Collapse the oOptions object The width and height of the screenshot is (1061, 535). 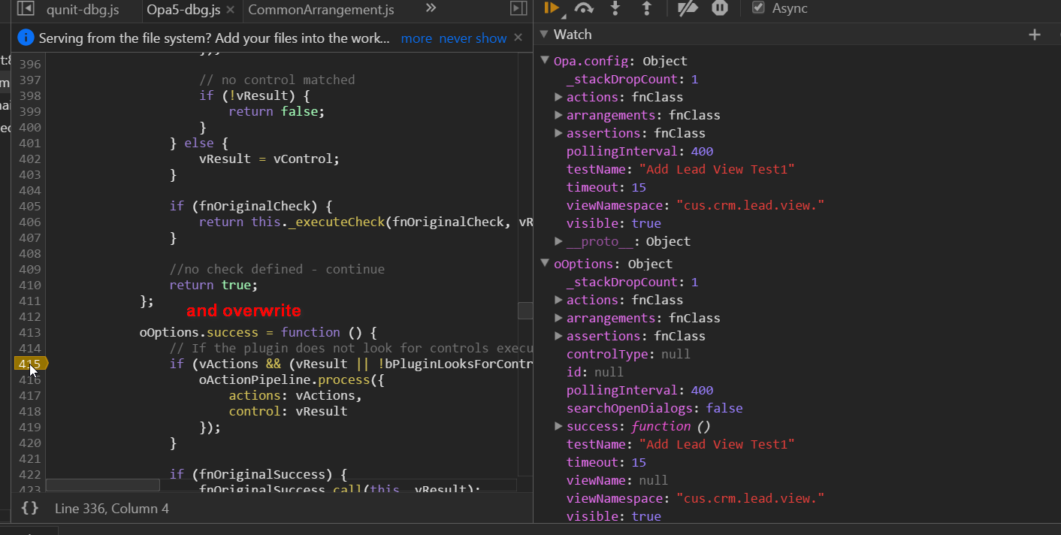pos(545,264)
